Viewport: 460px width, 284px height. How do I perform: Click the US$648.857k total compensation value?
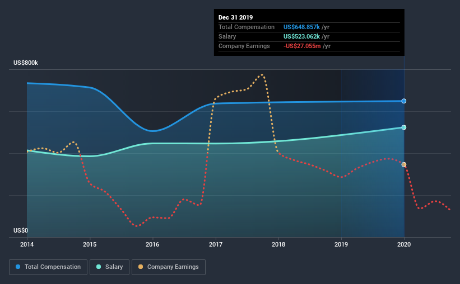coord(301,27)
